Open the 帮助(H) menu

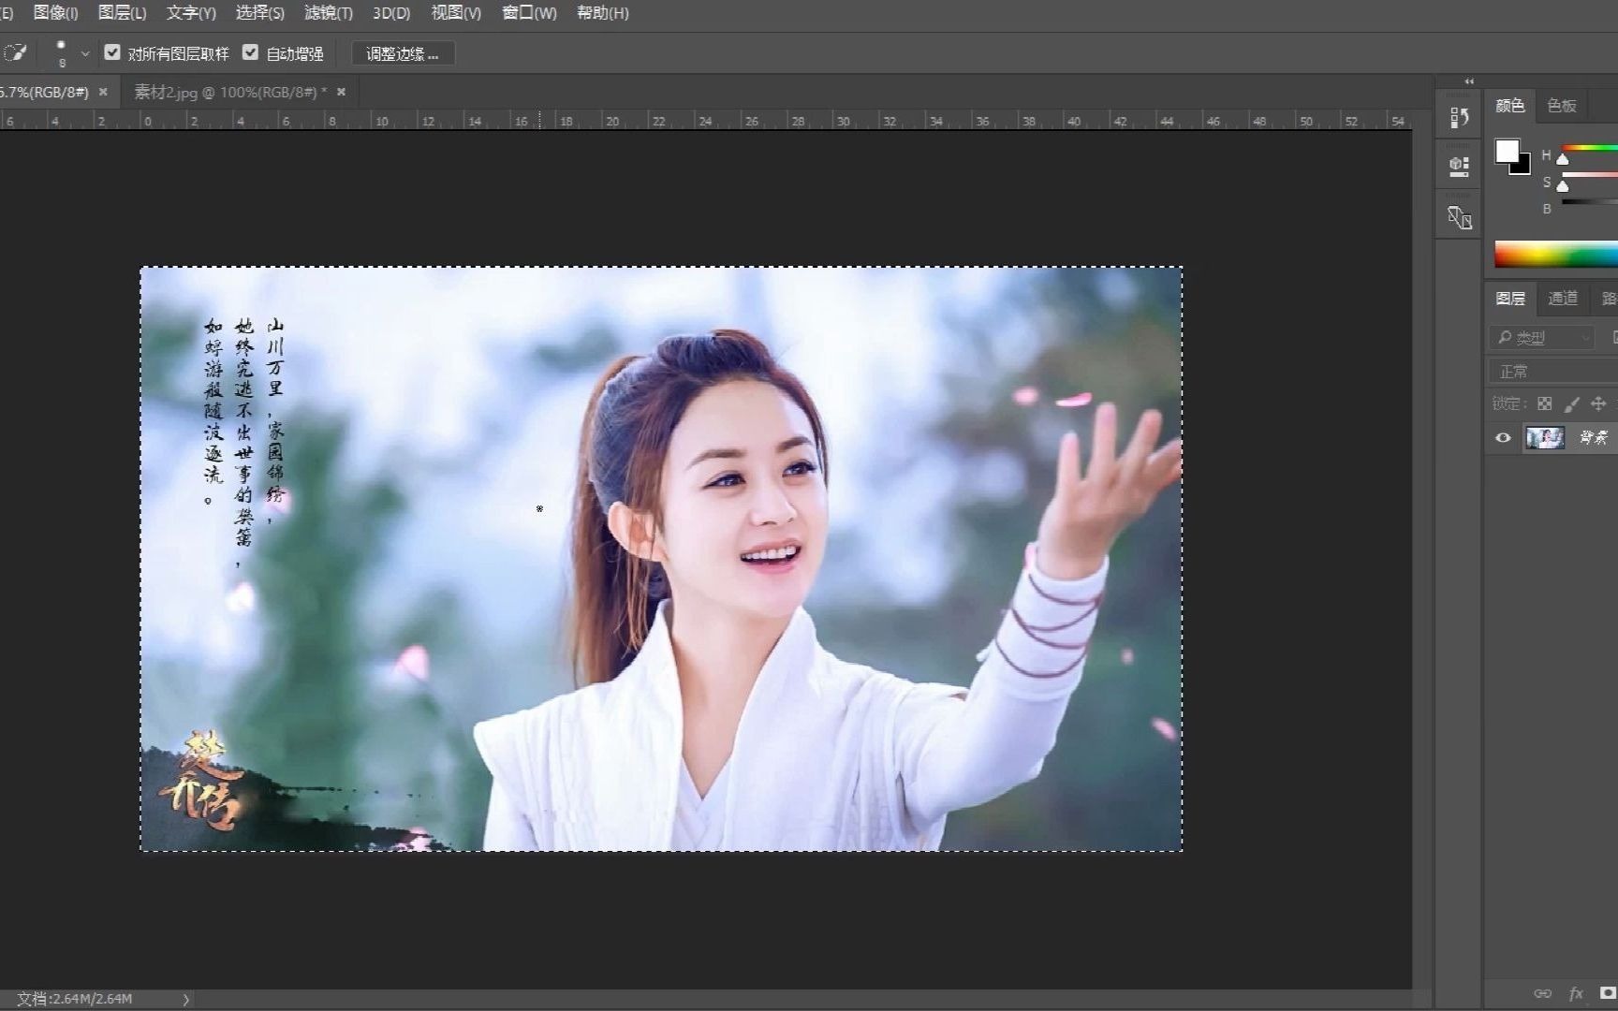(603, 13)
